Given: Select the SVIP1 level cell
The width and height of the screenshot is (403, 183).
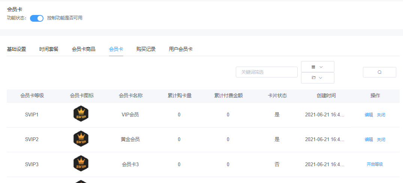Looking at the screenshot, I should point(31,115).
